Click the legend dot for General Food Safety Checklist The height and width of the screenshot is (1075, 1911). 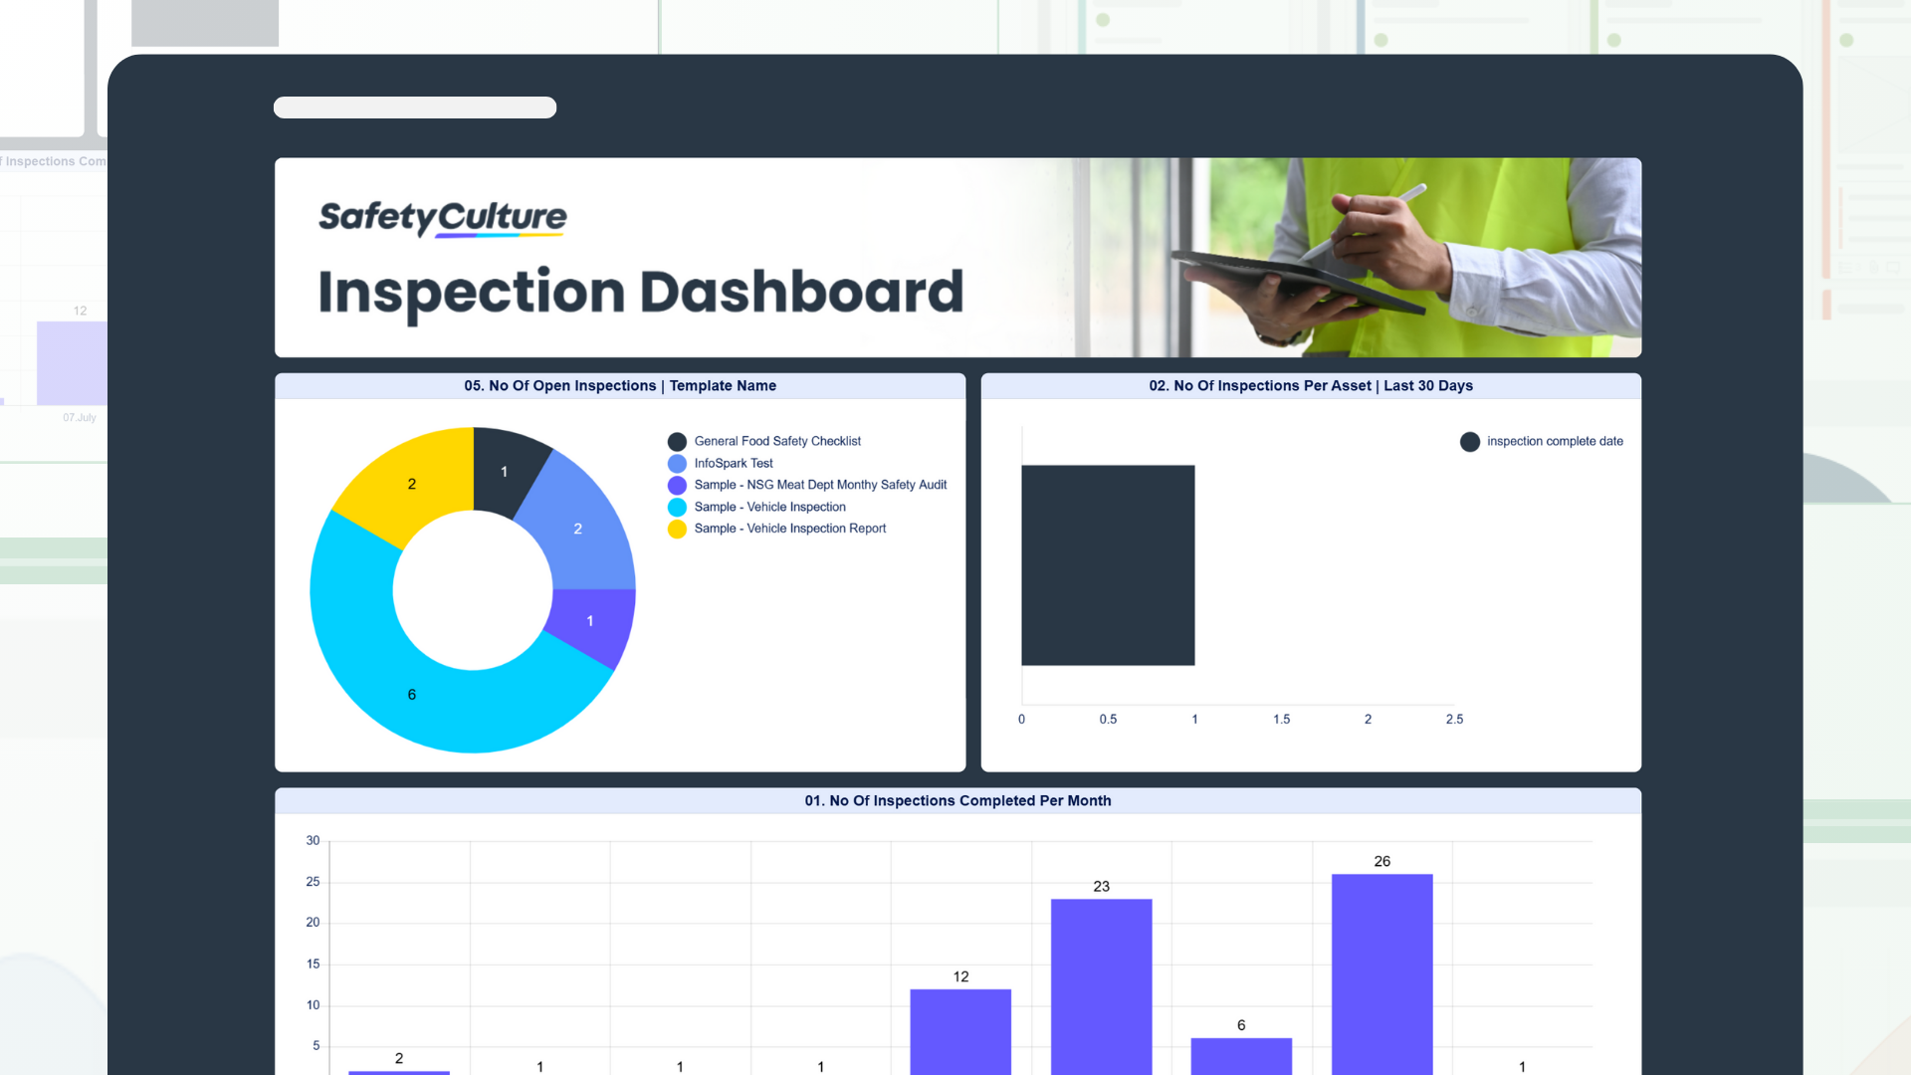(678, 441)
